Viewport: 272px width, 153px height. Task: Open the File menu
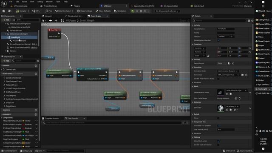point(11,2)
